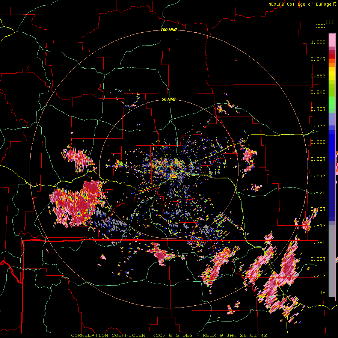The image size is (338, 338).
Task: Click the 9 JAN 26 03:42 timestamp
Action: tap(243, 335)
